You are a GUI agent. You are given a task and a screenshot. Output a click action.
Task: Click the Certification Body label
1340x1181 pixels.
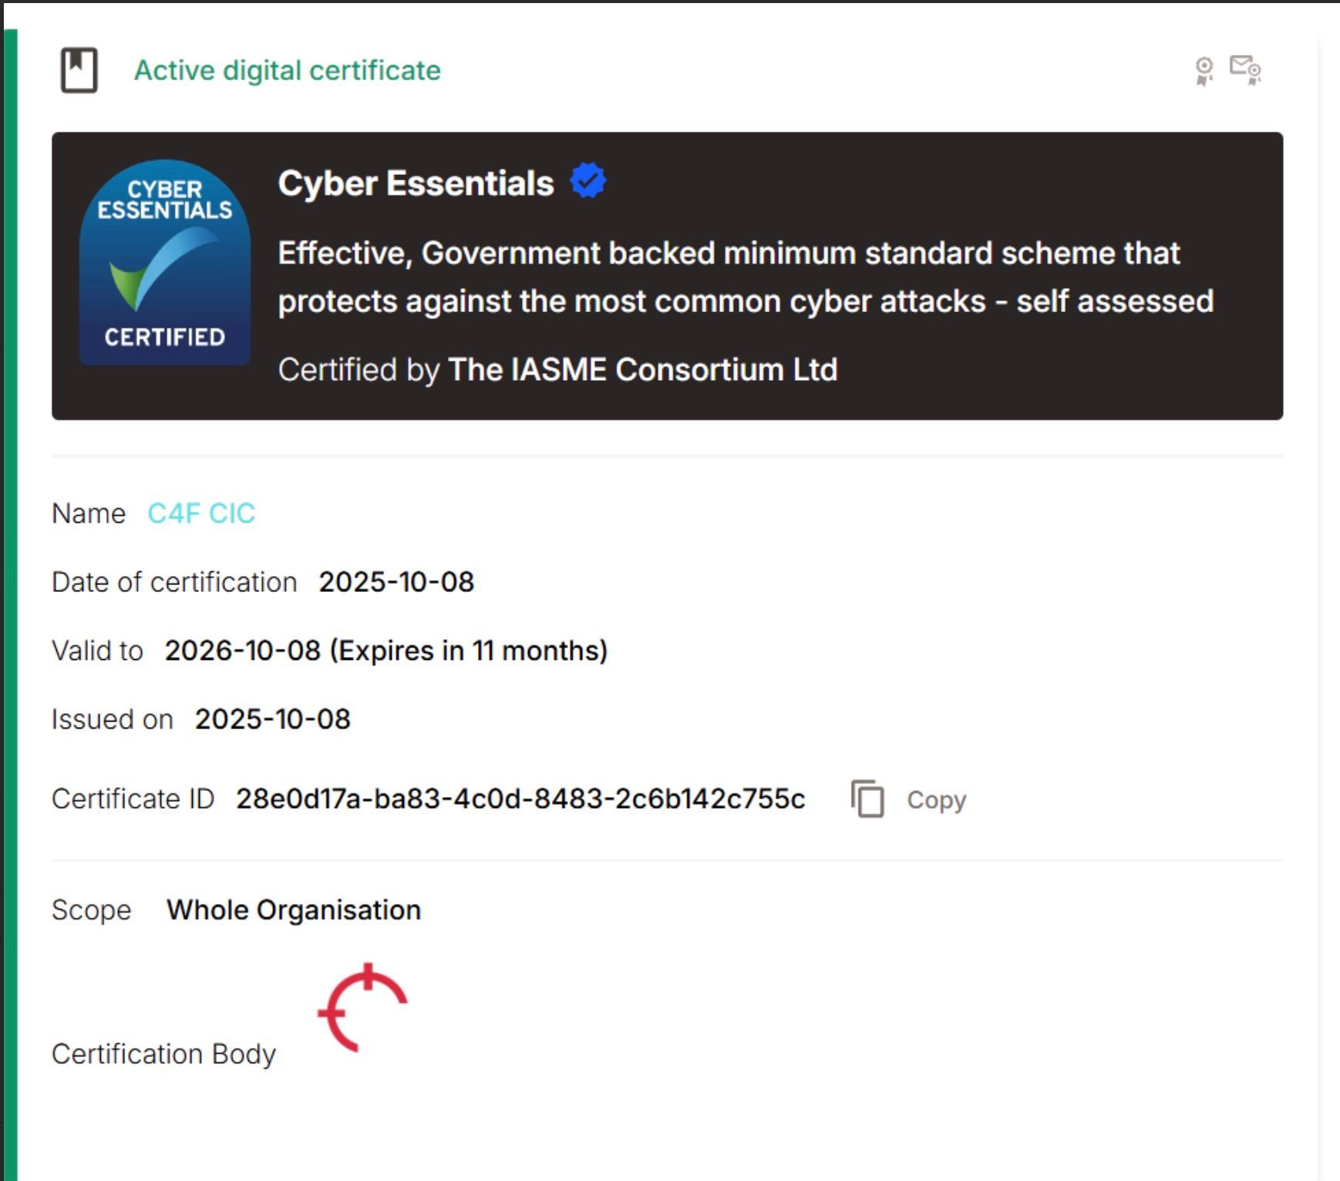pyautogui.click(x=163, y=1054)
